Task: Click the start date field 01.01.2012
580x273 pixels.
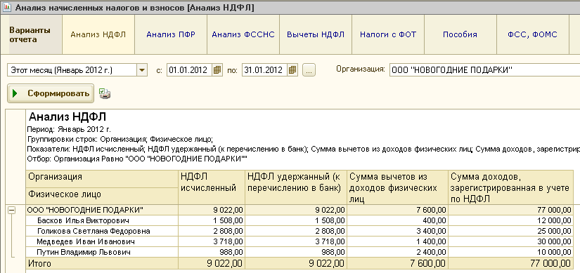Action: pos(189,69)
